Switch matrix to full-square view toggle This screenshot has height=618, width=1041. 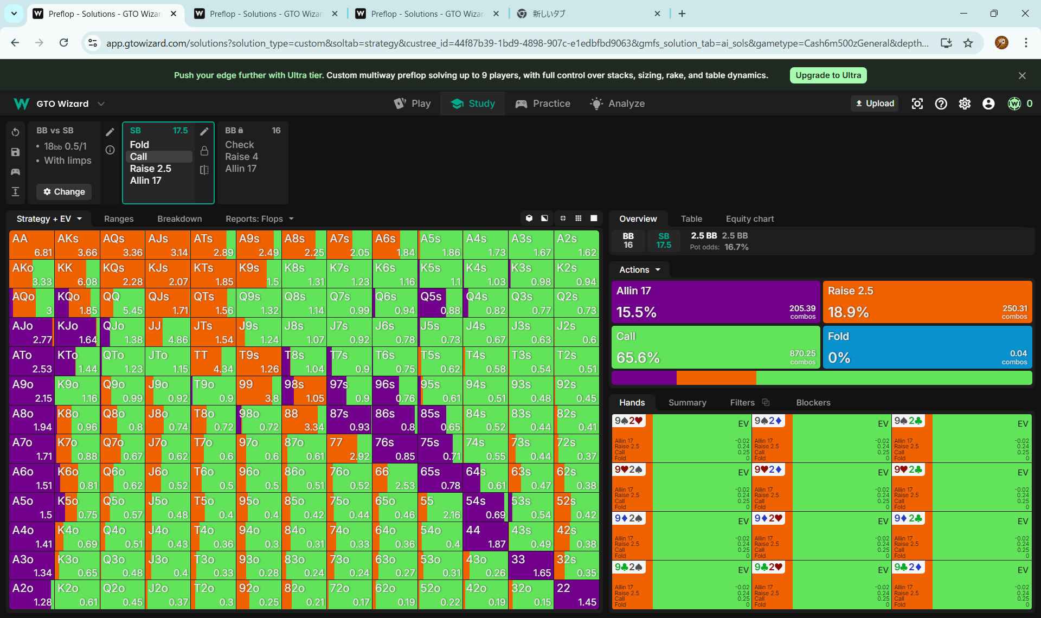[x=594, y=218]
